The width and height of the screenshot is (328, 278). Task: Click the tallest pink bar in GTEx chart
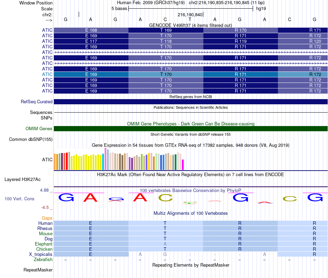pyautogui.click(x=105, y=159)
